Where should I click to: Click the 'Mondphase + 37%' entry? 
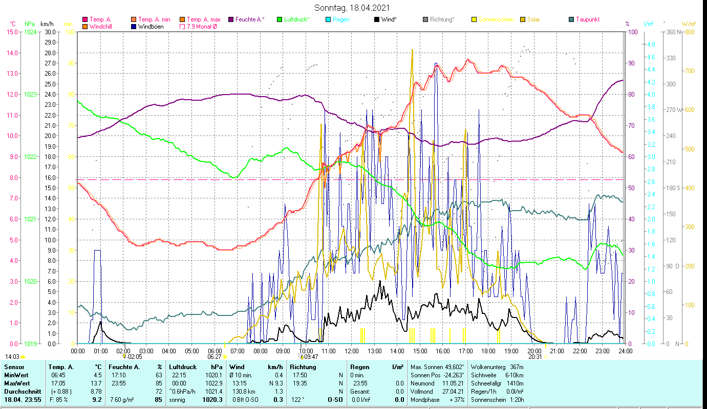tap(437, 400)
